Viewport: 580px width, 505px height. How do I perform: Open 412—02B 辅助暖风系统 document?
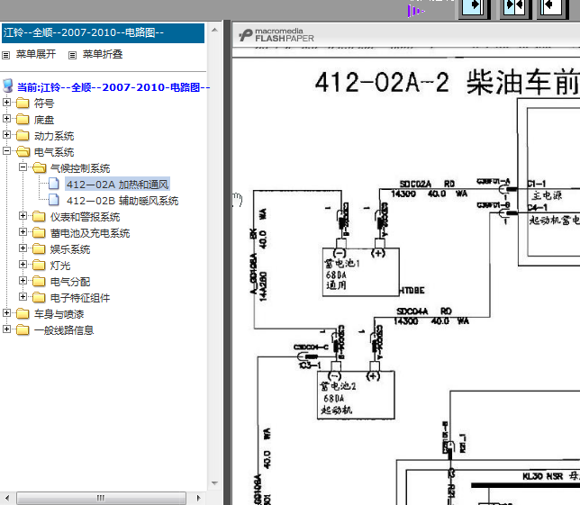[x=122, y=201]
